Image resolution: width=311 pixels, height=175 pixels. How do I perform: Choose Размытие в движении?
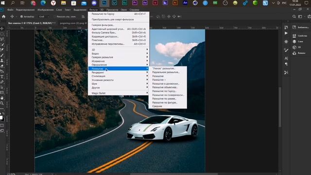pos(168,84)
